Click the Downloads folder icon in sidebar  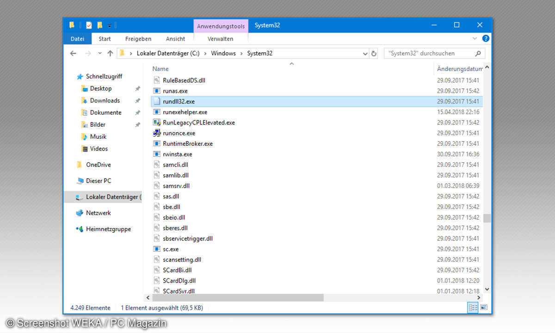tap(84, 100)
